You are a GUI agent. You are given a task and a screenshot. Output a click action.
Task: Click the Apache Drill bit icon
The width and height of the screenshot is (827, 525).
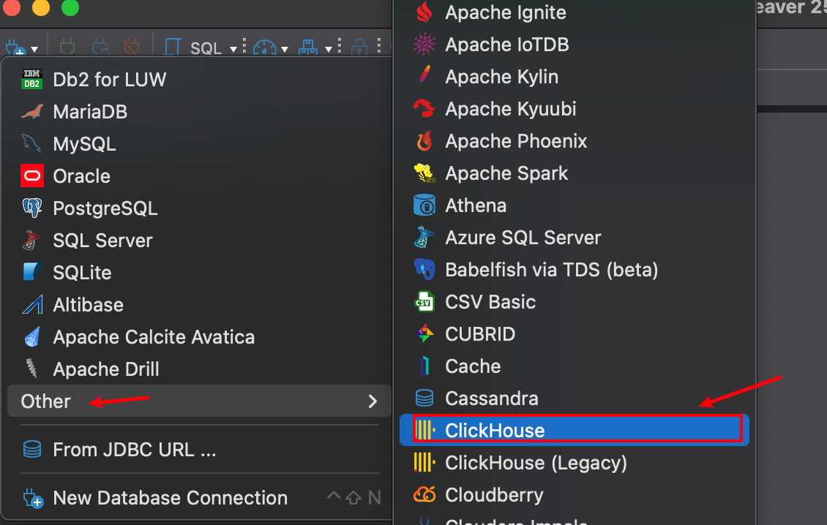31,369
